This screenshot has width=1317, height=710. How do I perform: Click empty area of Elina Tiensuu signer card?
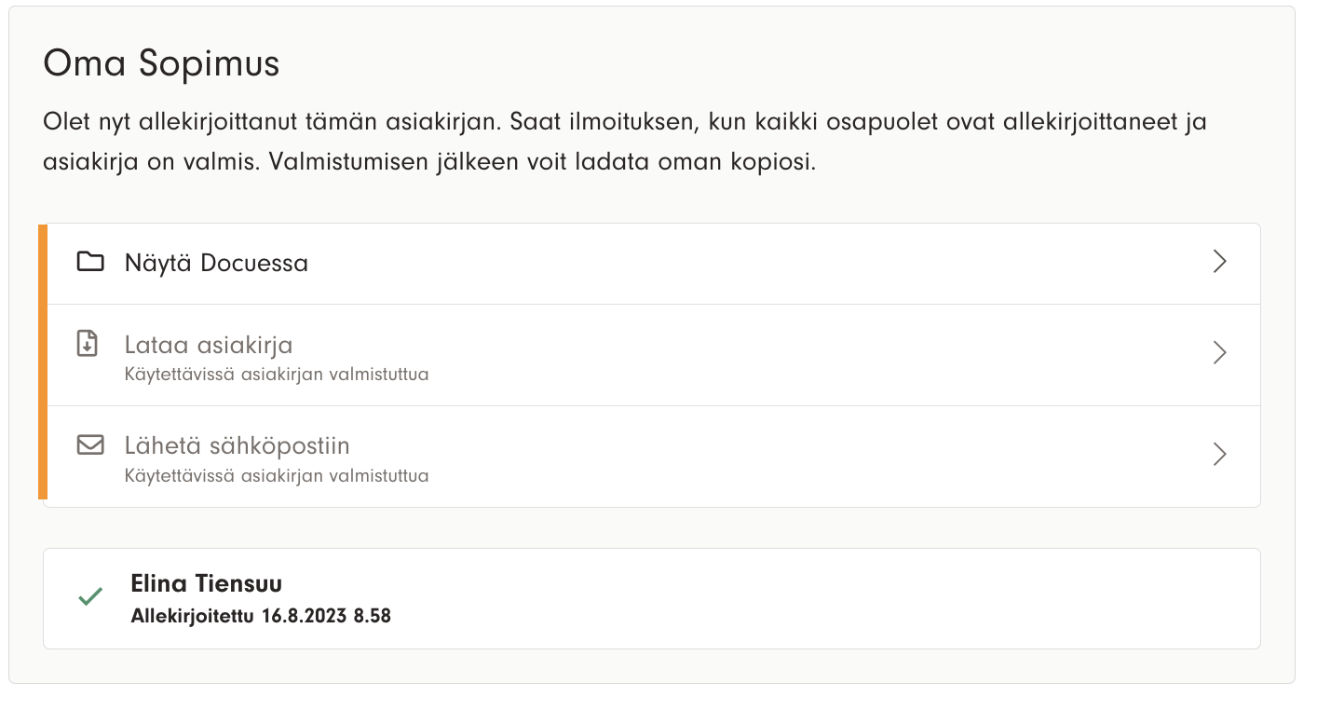pyautogui.click(x=792, y=598)
